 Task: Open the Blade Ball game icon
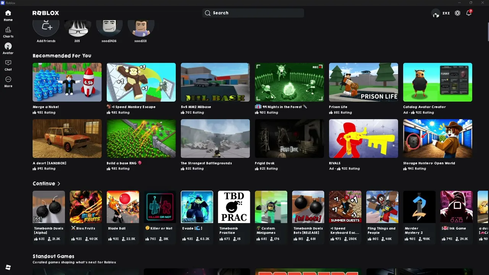coord(123,207)
